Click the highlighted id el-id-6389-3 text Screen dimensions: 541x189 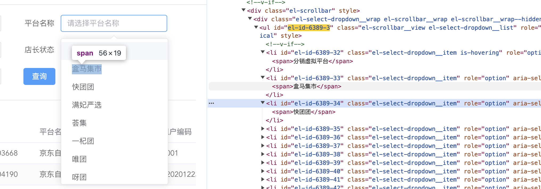pos(309,28)
